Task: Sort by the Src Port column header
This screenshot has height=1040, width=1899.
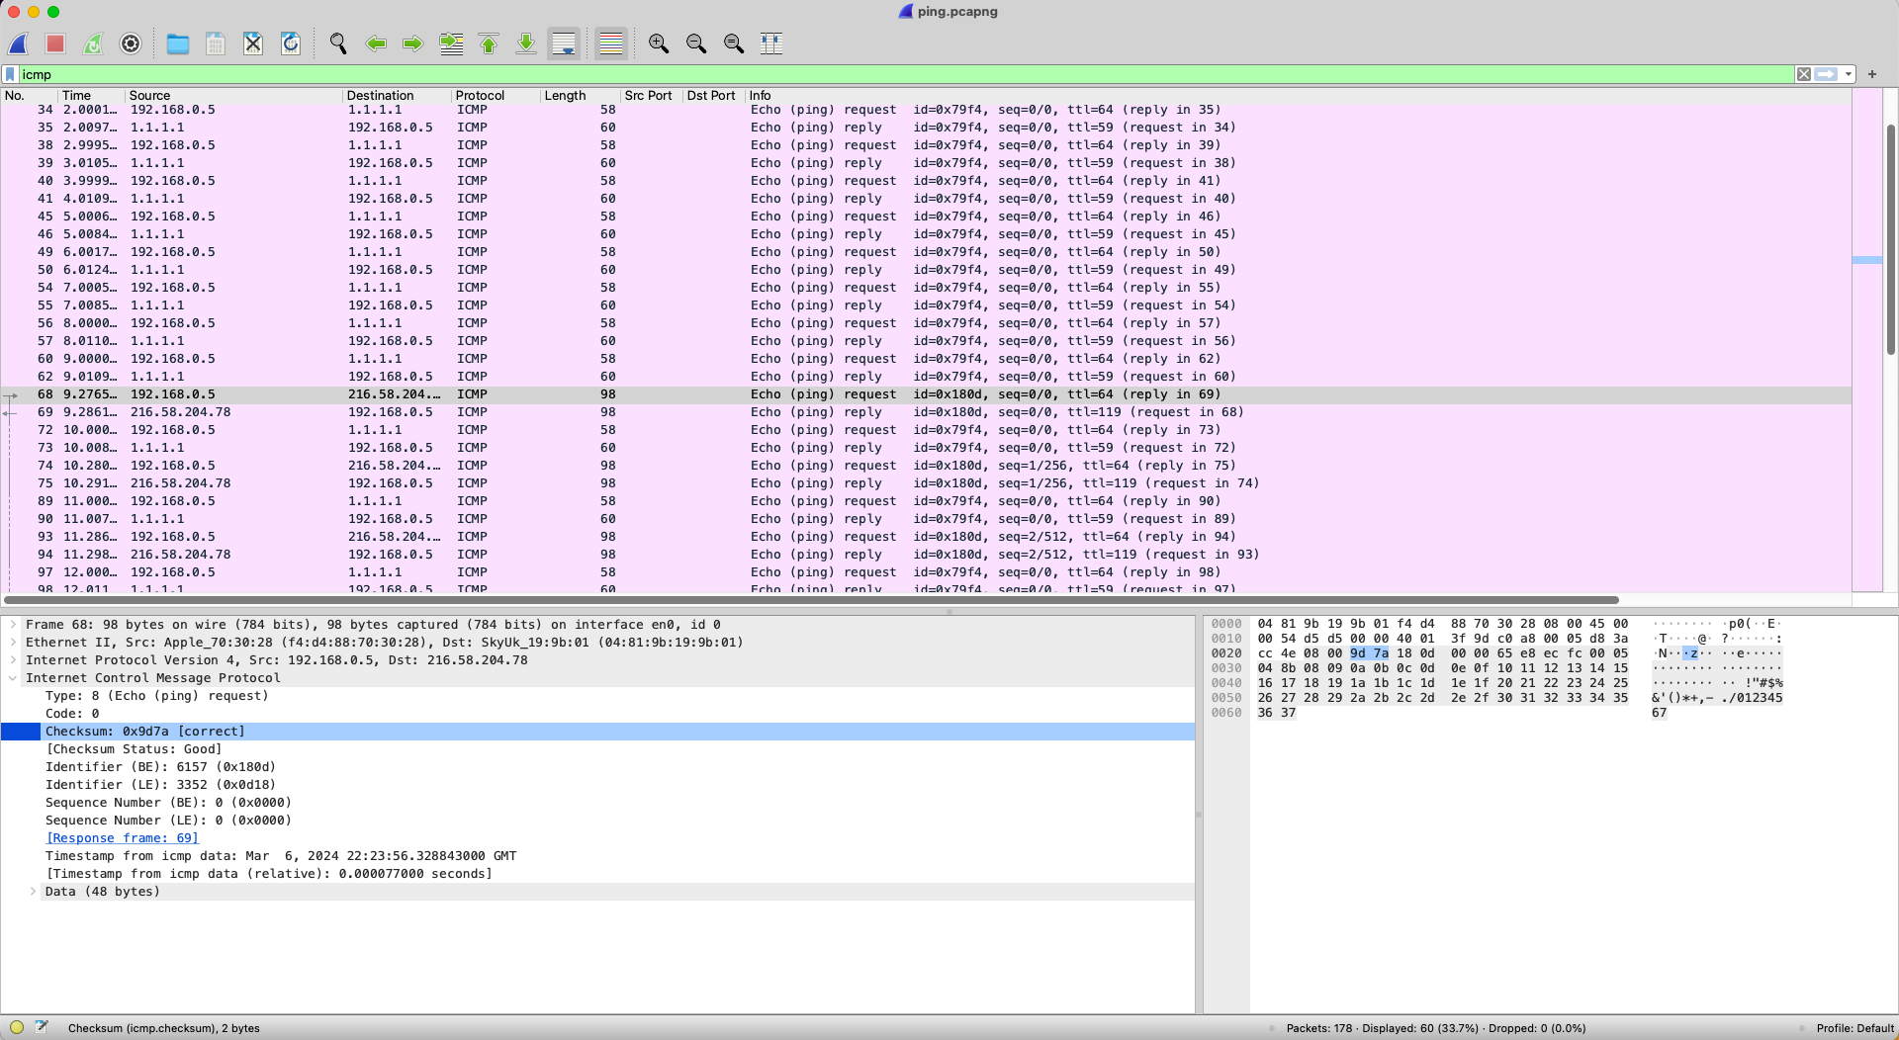Action: pos(651,96)
